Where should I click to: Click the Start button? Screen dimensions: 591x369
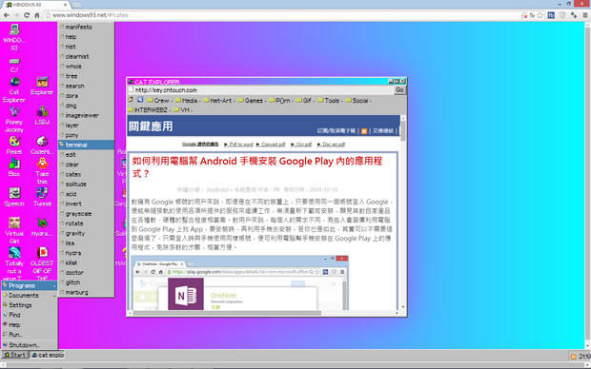pyautogui.click(x=14, y=355)
